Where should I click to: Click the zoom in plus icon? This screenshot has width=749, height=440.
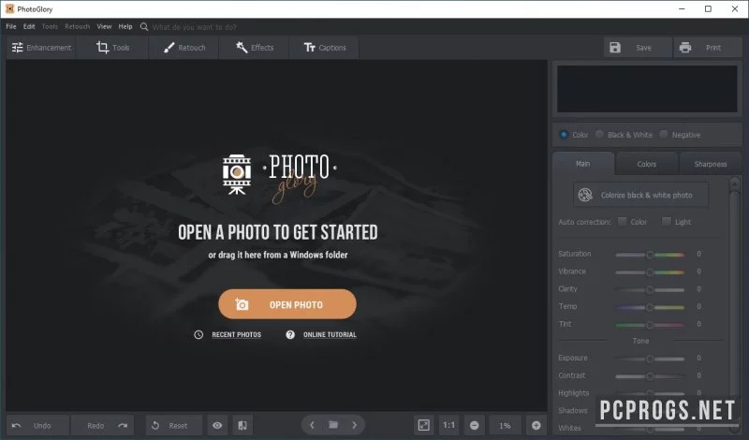click(536, 425)
